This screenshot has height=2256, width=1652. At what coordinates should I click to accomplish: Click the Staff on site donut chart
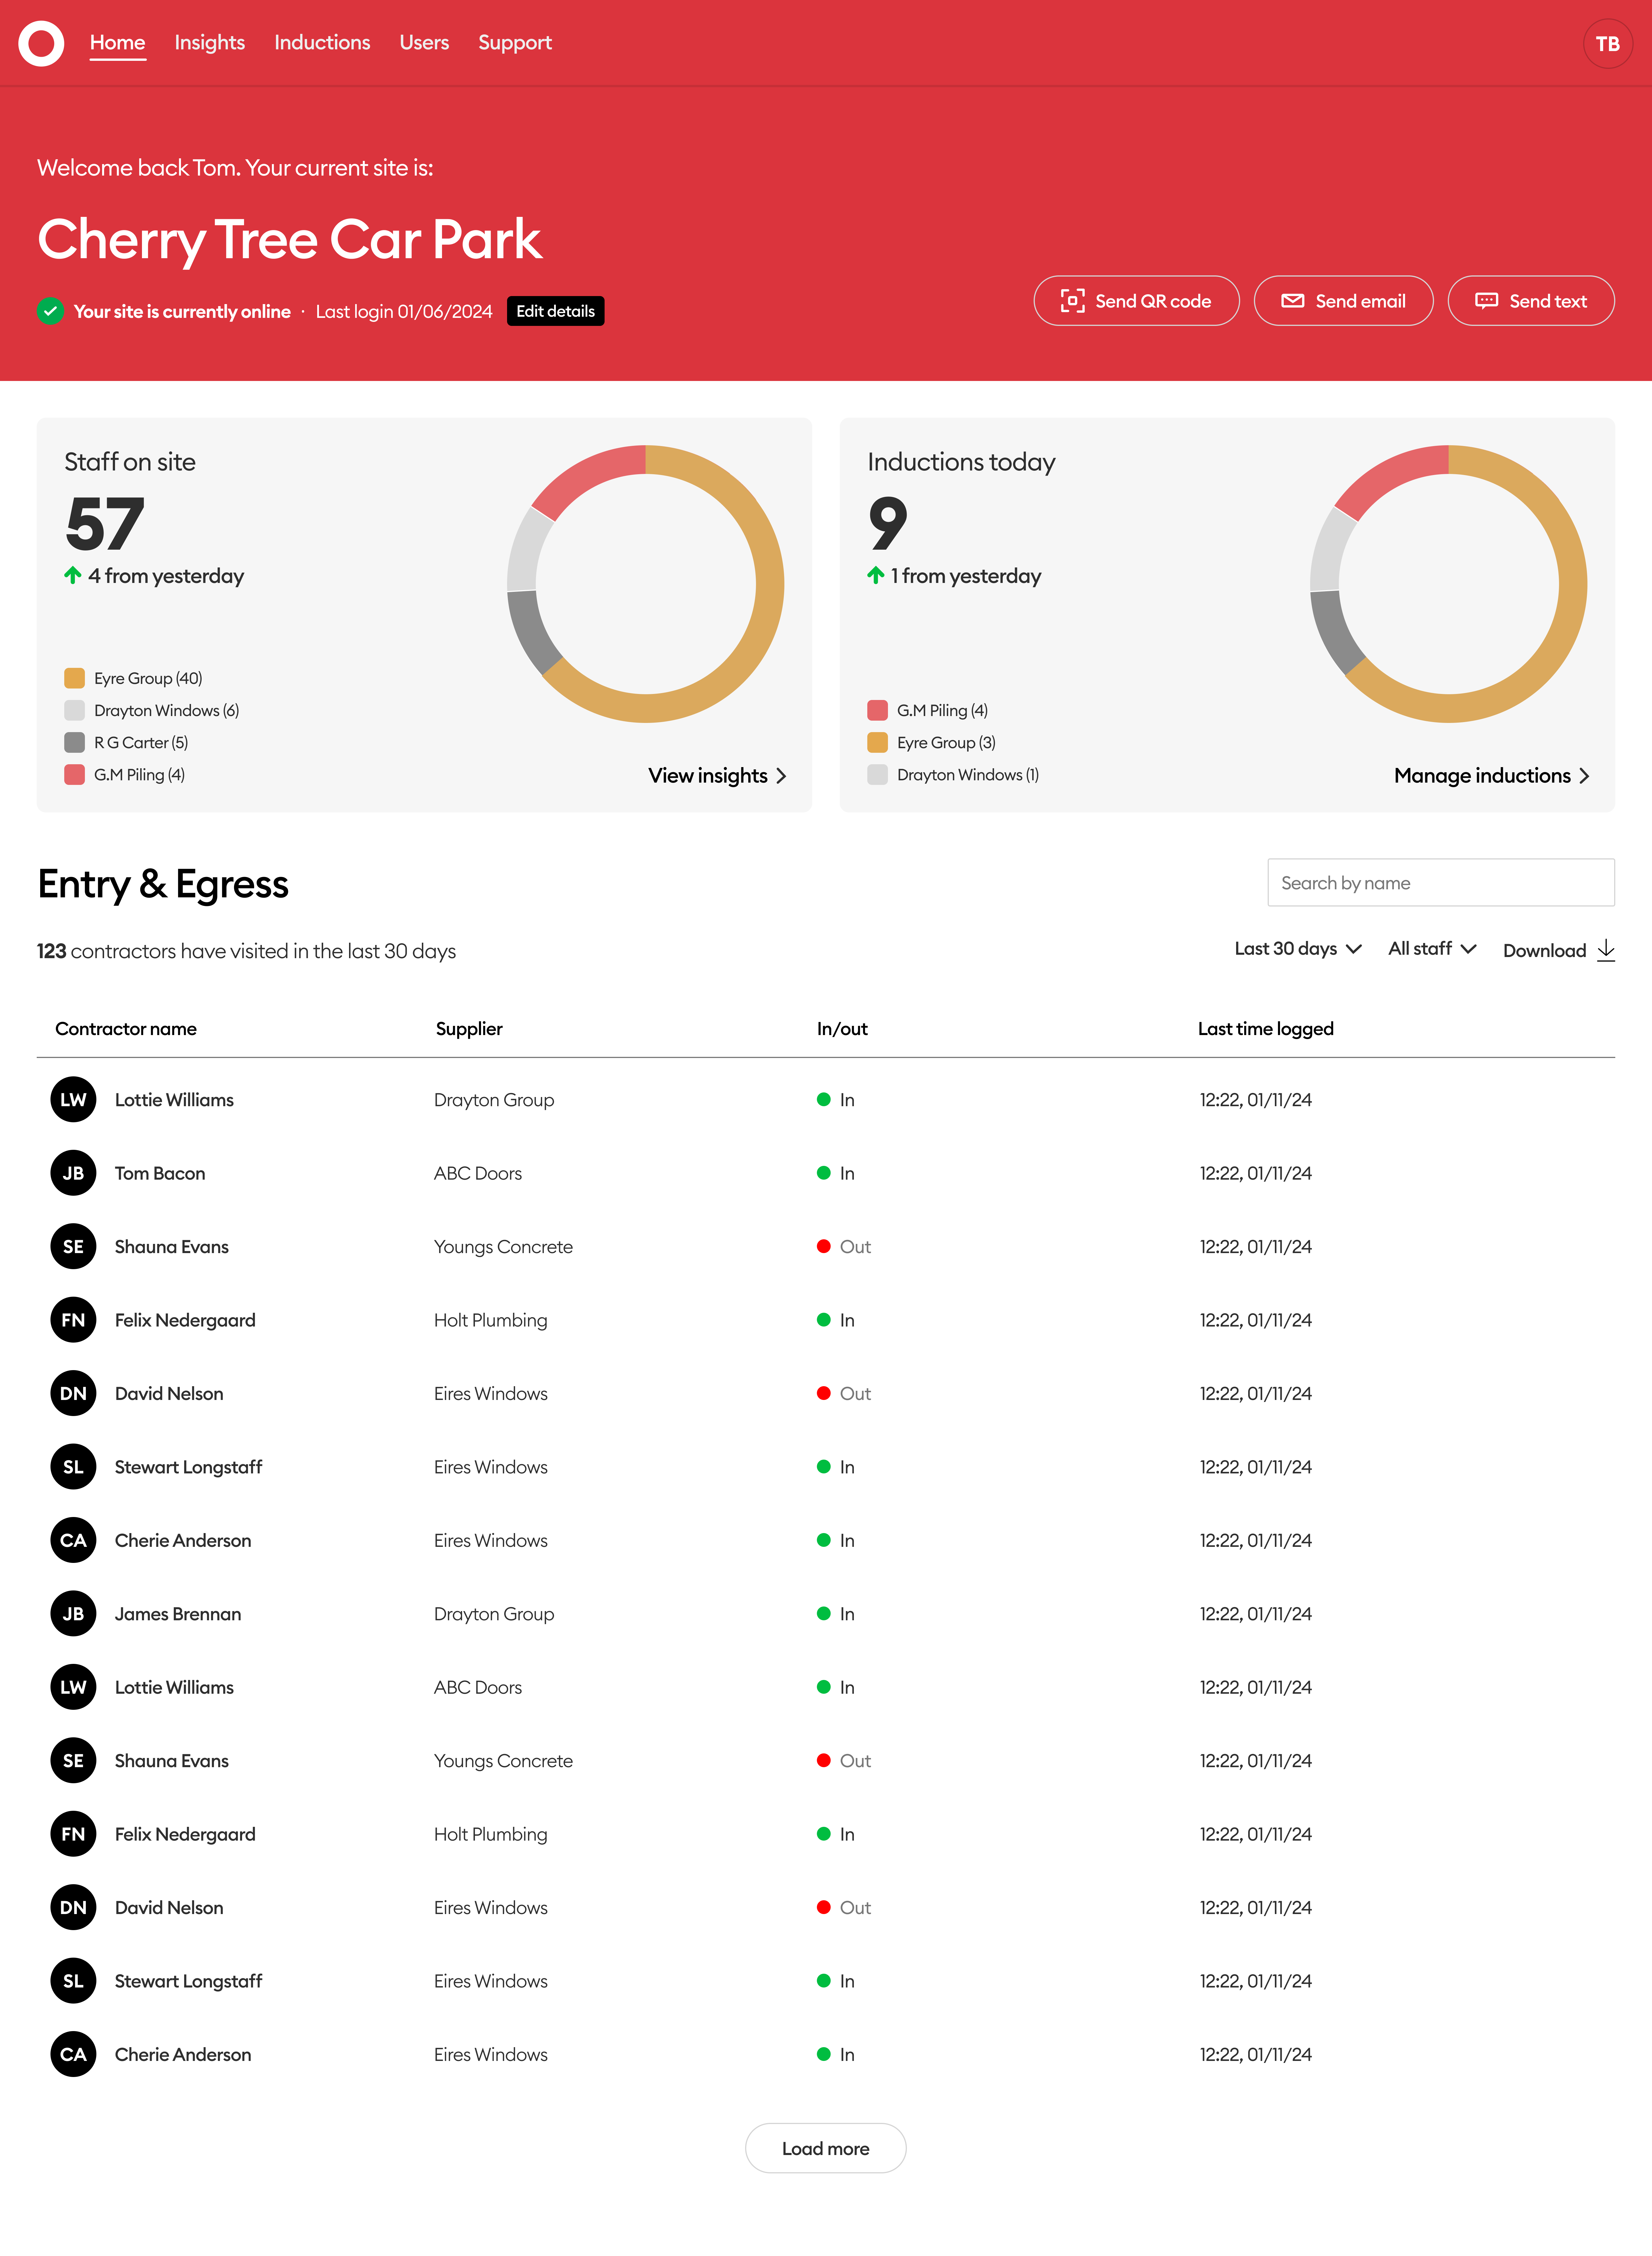click(x=646, y=584)
